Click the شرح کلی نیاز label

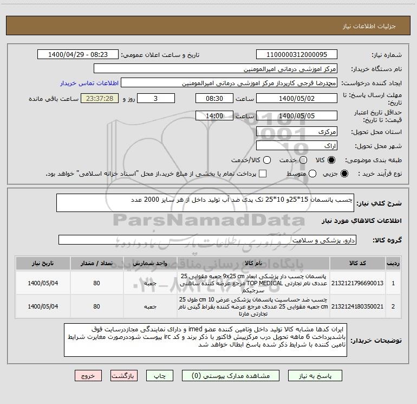tap(379, 203)
